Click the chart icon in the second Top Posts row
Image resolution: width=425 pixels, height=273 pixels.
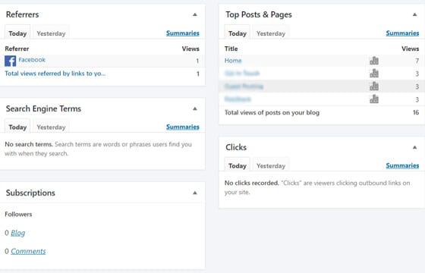374,74
